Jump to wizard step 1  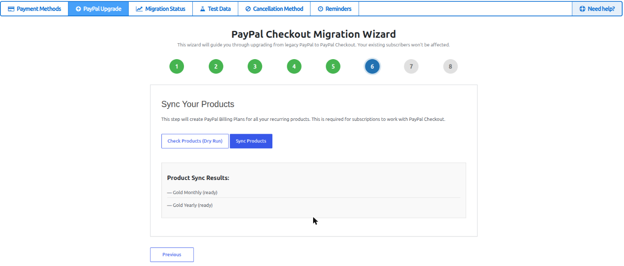[x=176, y=67]
